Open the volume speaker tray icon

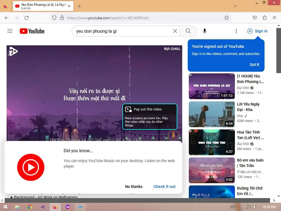click(x=255, y=207)
